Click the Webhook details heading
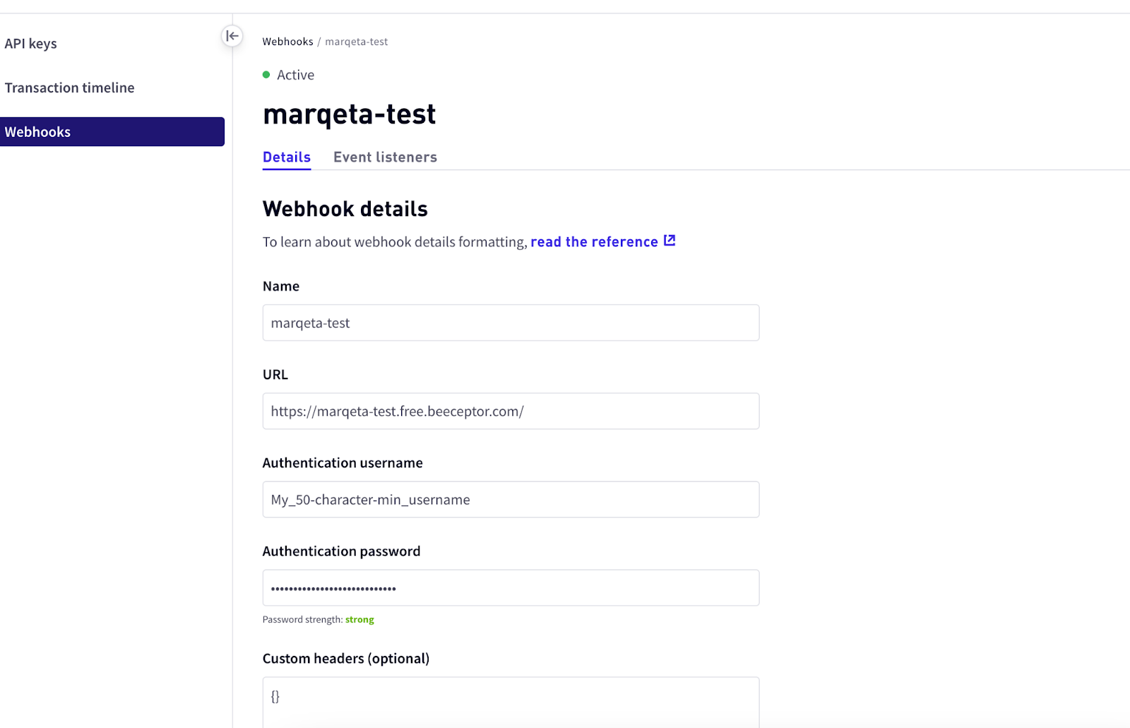The image size is (1130, 728). (345, 209)
